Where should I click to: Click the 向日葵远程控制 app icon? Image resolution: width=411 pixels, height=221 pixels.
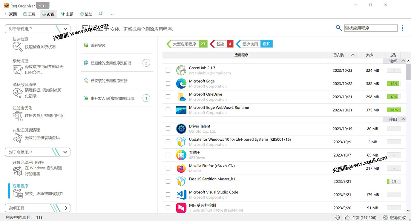click(181, 208)
